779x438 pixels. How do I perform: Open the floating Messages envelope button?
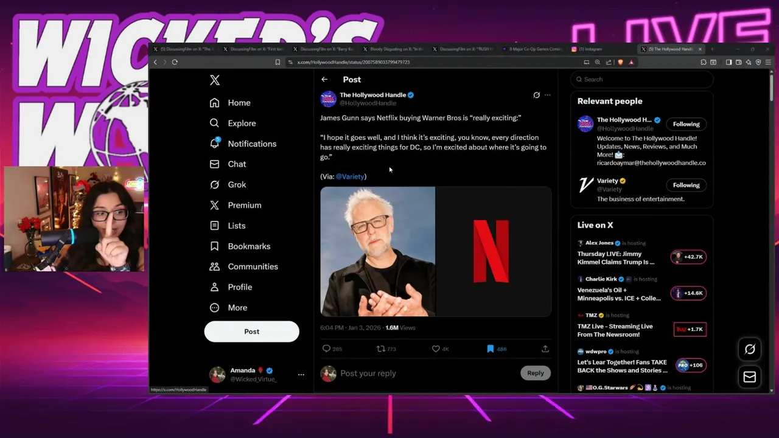click(750, 377)
